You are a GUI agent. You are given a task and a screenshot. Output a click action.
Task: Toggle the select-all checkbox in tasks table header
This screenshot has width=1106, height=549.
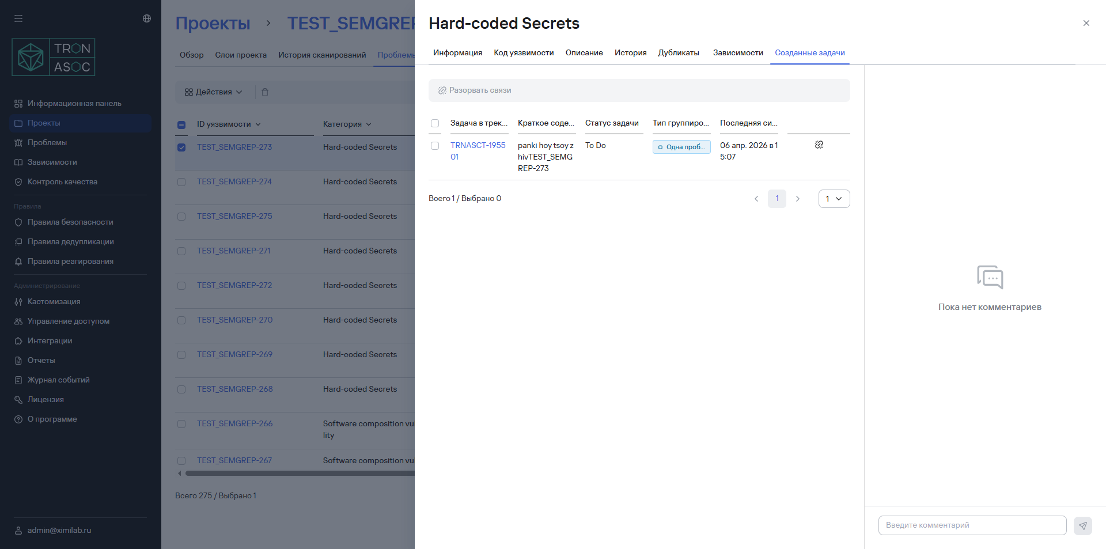[x=435, y=123]
